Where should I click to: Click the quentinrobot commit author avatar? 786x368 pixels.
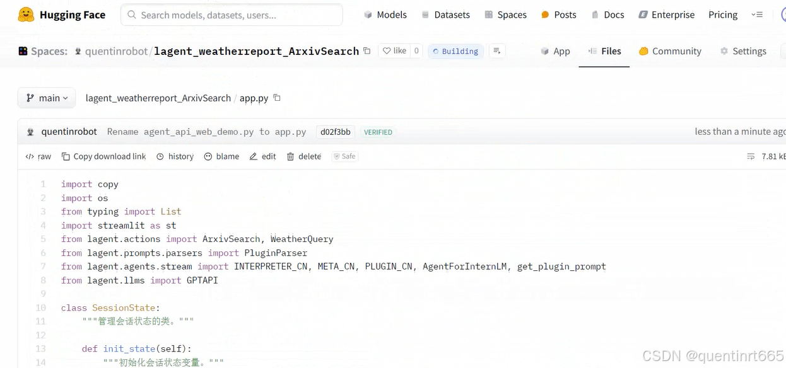[30, 132]
